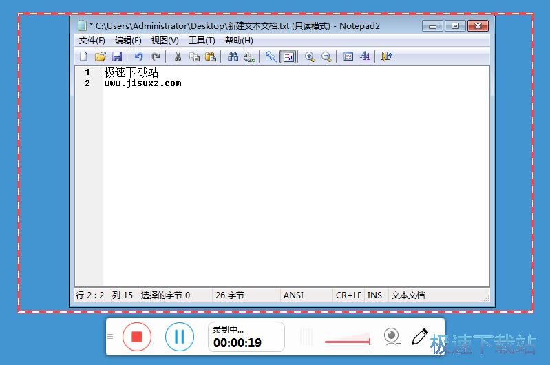
Task: Open the 帮助(H) menu
Action: [239, 41]
